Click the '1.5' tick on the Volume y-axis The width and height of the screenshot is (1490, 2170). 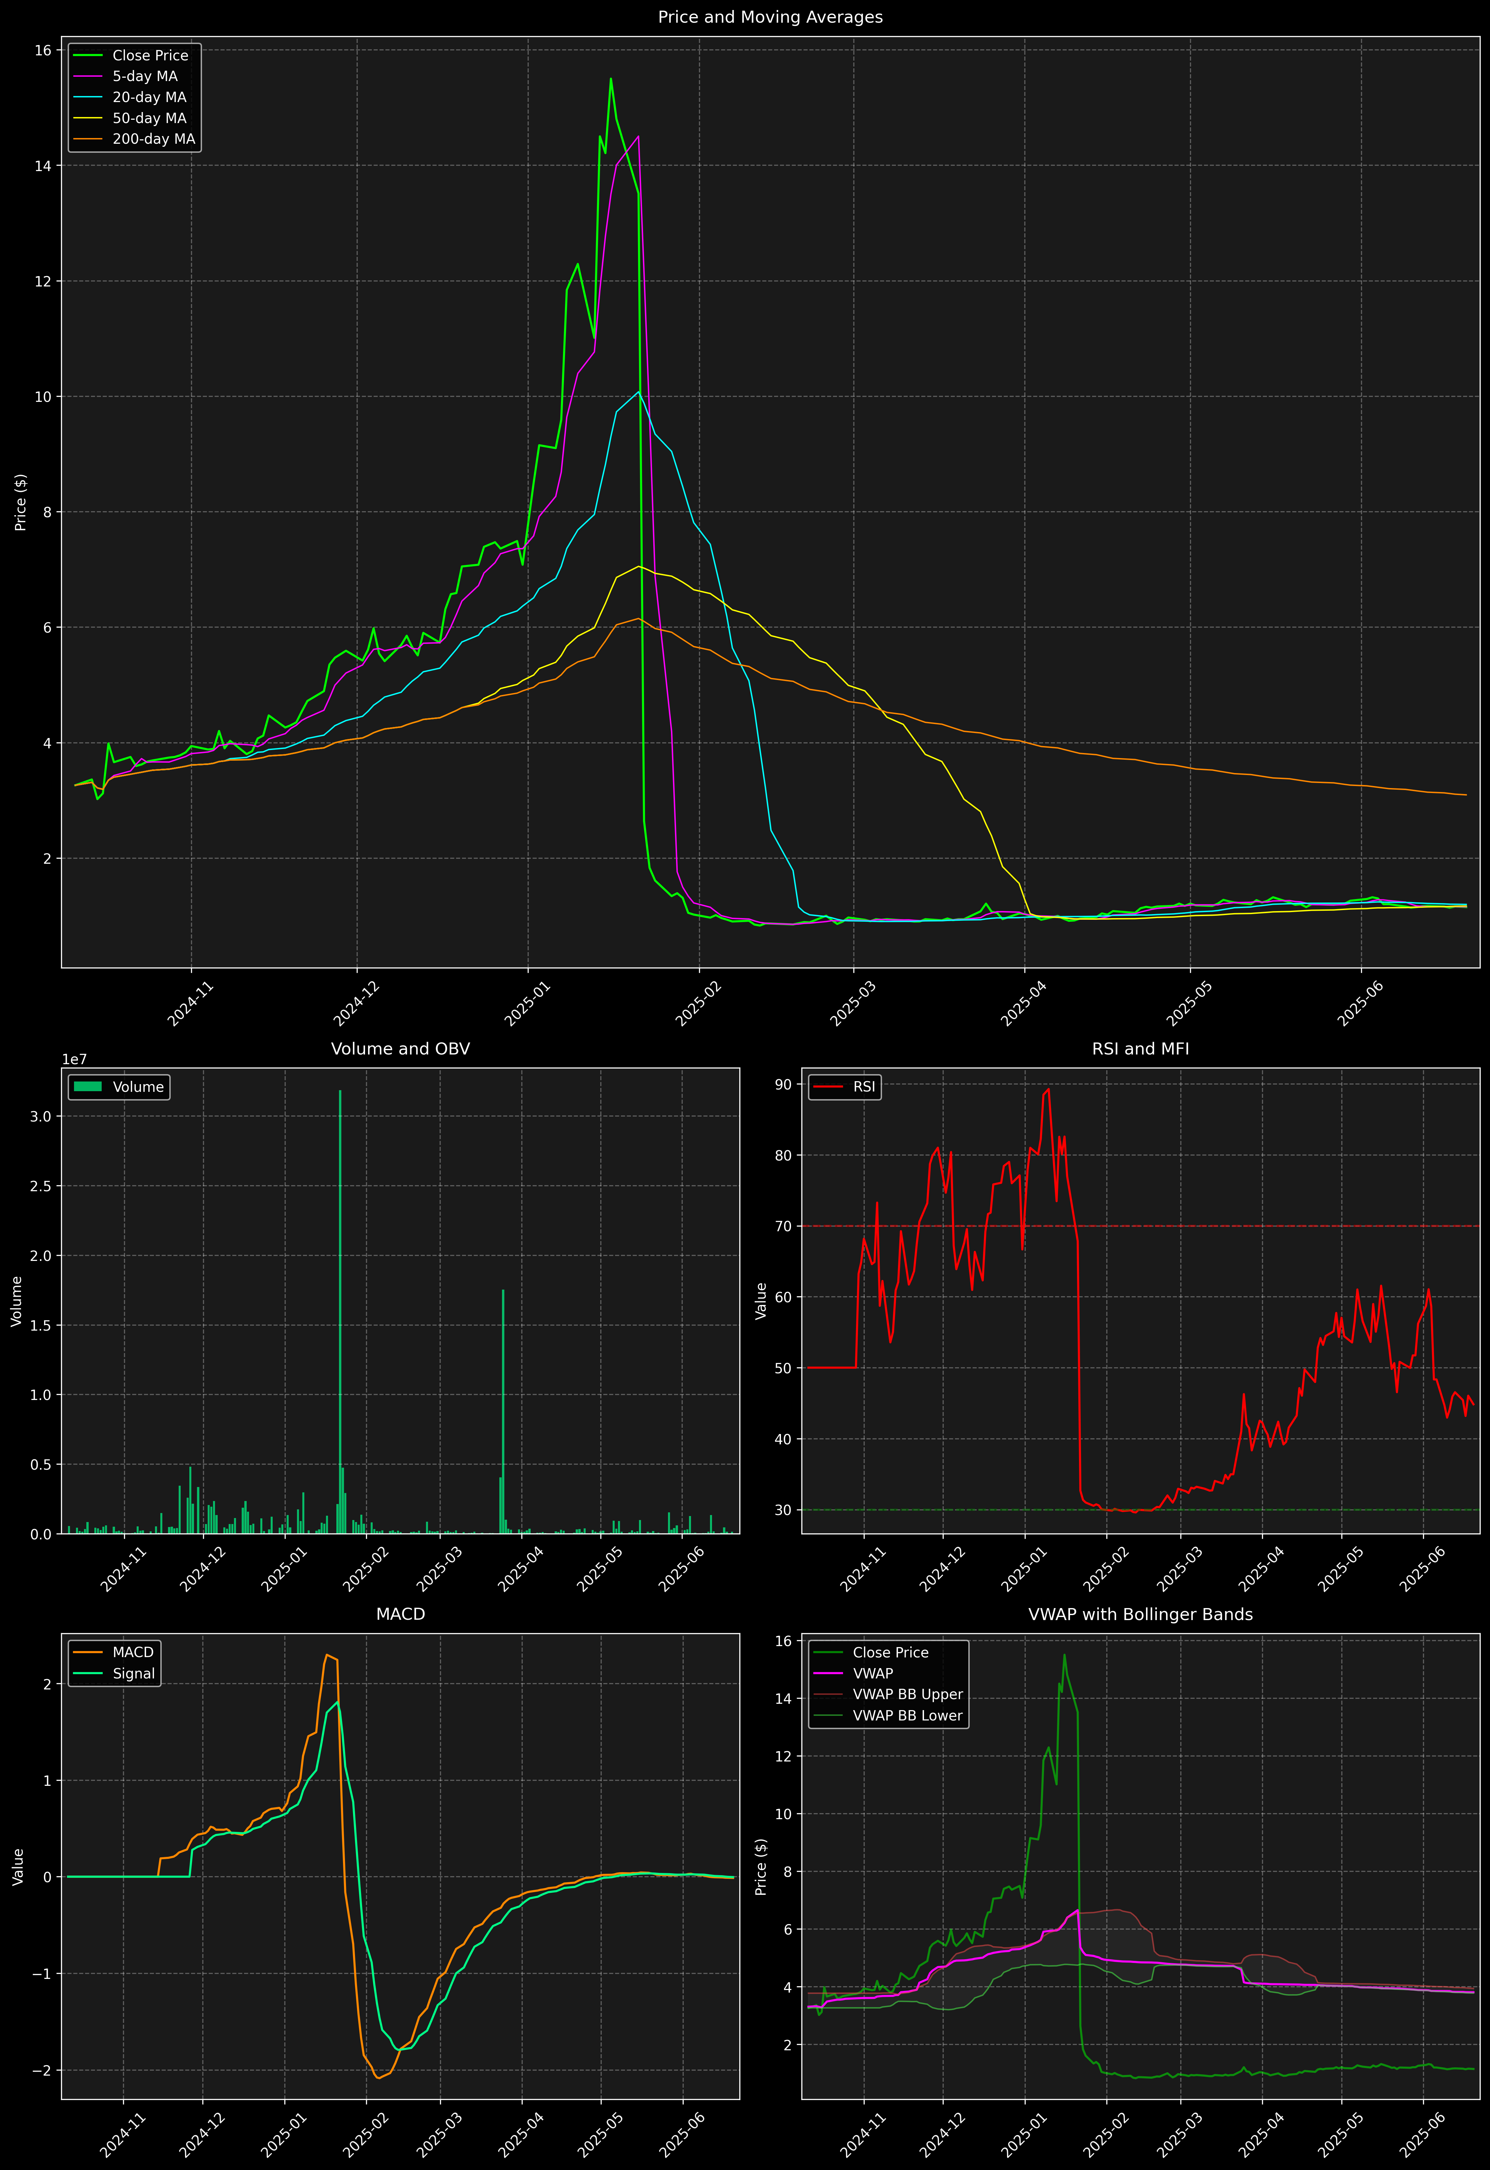click(41, 1325)
